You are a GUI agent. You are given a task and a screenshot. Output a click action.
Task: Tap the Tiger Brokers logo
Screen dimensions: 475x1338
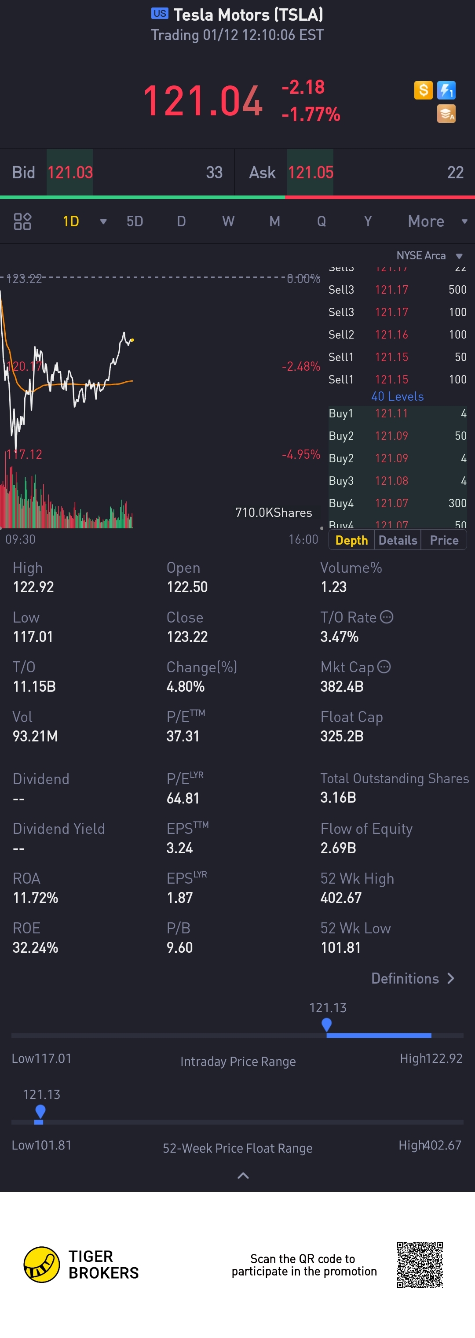tap(41, 1264)
